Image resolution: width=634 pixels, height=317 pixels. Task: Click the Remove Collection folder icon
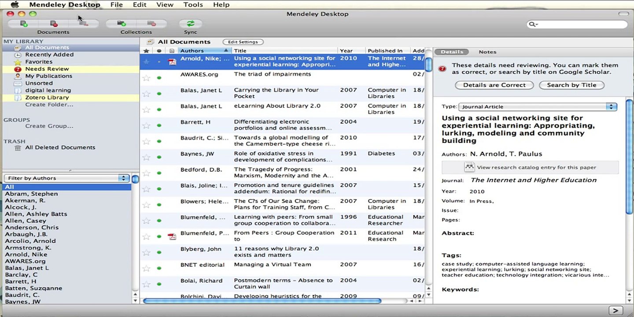(151, 23)
